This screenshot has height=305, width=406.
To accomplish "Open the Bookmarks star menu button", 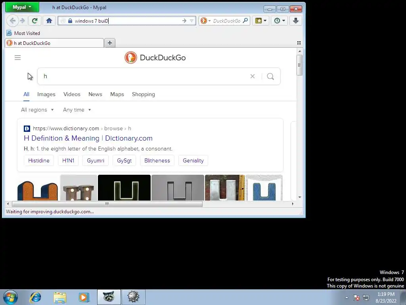I will pos(261,21).
